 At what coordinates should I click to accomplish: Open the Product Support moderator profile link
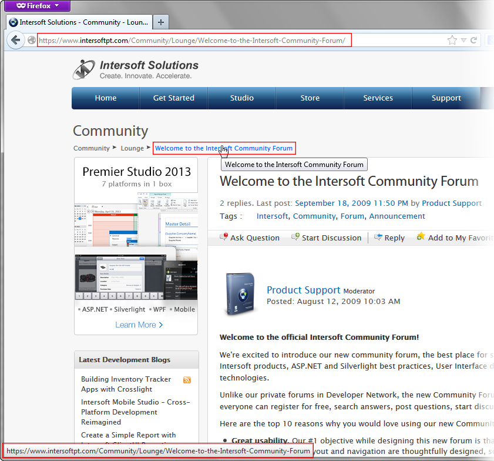[304, 290]
